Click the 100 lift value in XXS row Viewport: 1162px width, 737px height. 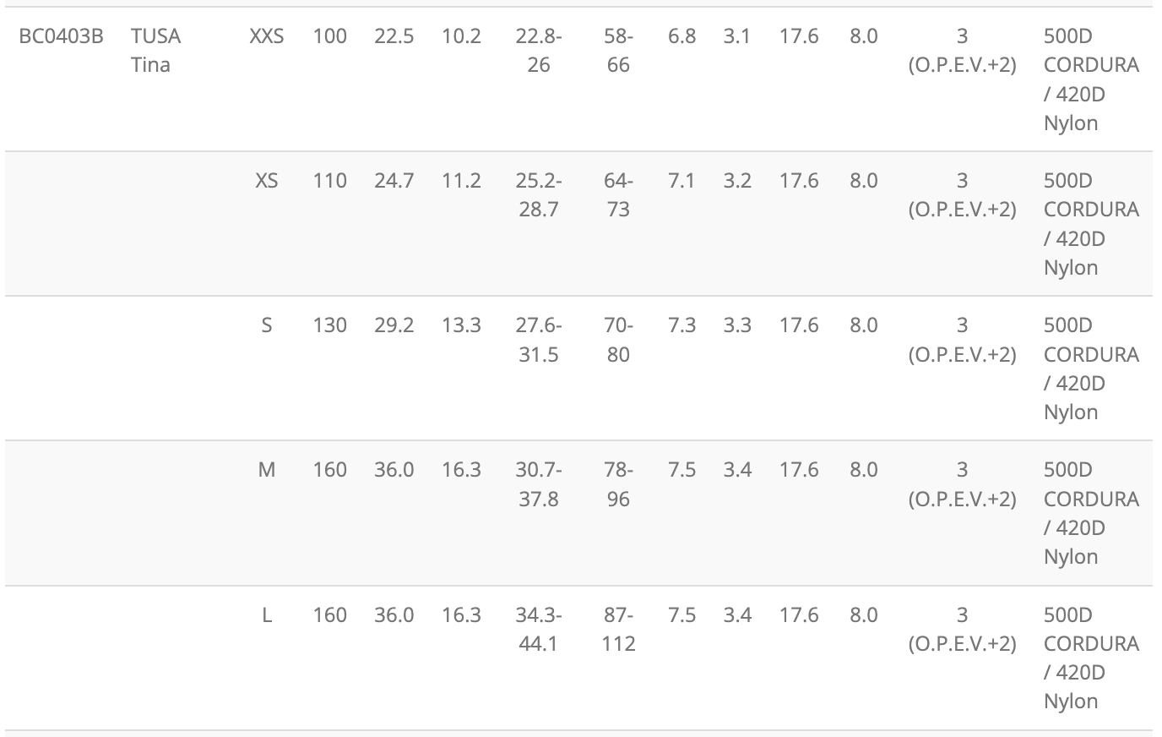329,36
